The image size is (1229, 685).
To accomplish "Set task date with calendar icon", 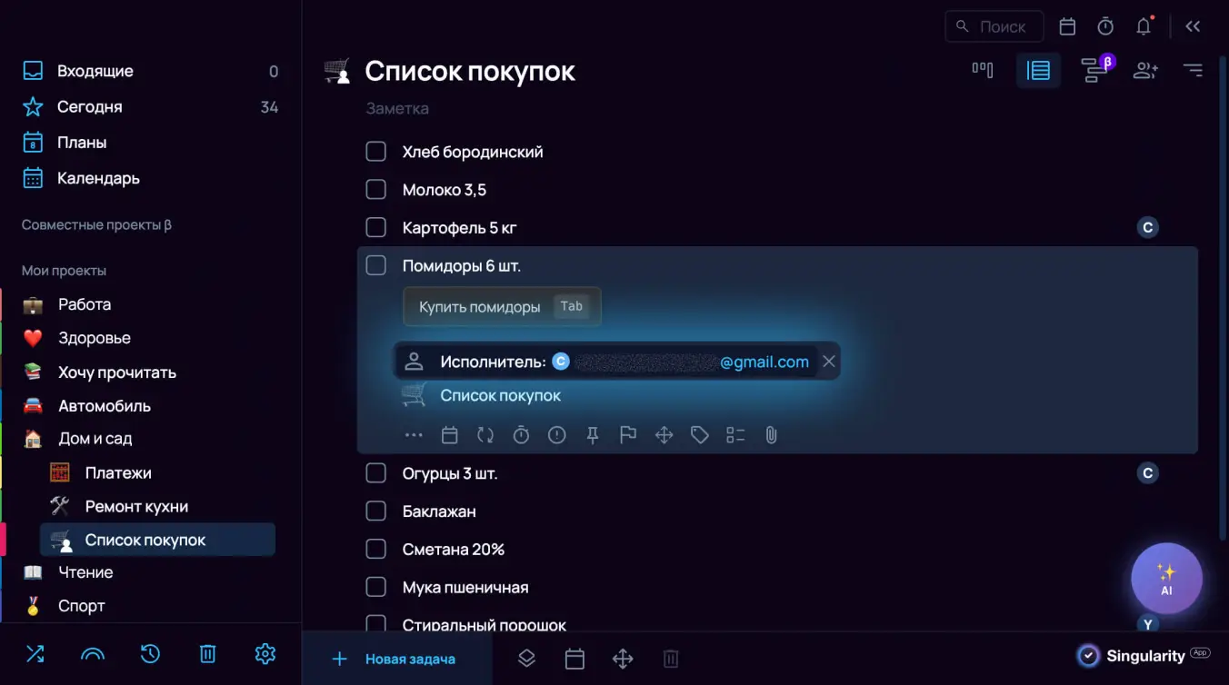I will 449,435.
